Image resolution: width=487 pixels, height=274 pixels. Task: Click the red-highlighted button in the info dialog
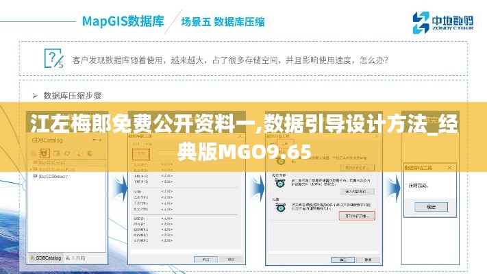141,153
